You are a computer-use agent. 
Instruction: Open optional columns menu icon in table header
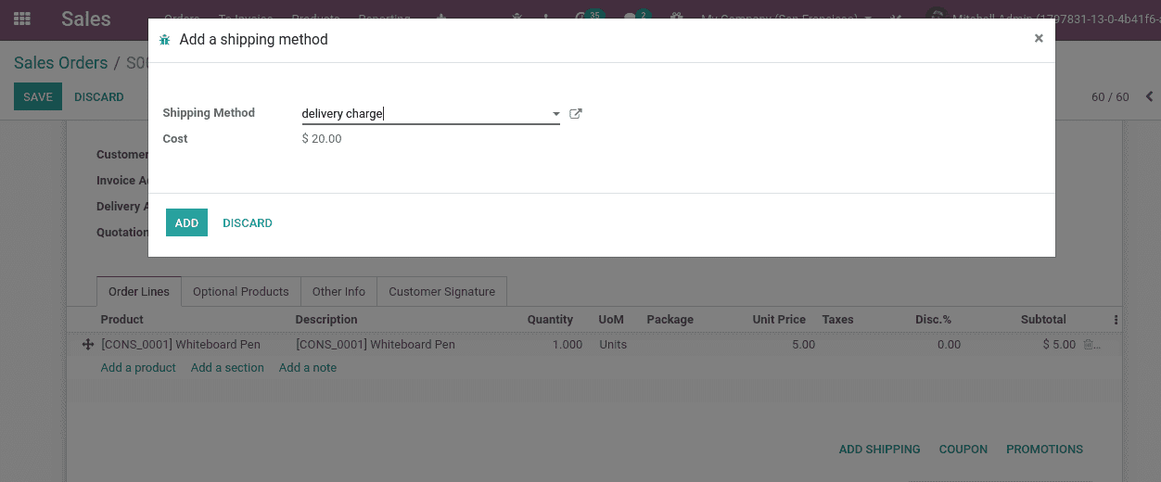click(1116, 320)
